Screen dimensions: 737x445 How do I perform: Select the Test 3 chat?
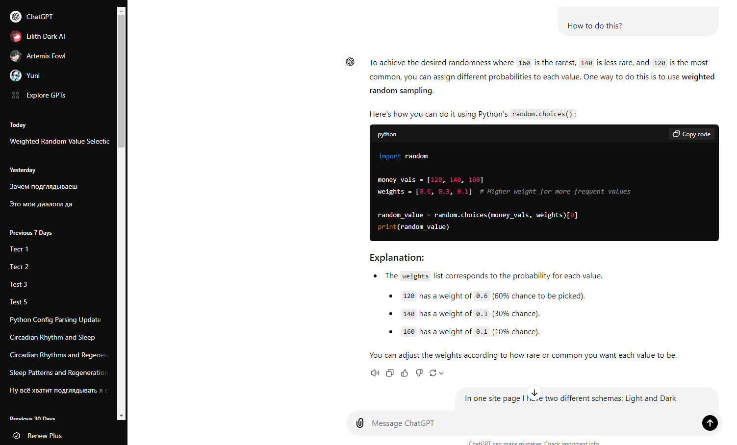[x=18, y=284]
